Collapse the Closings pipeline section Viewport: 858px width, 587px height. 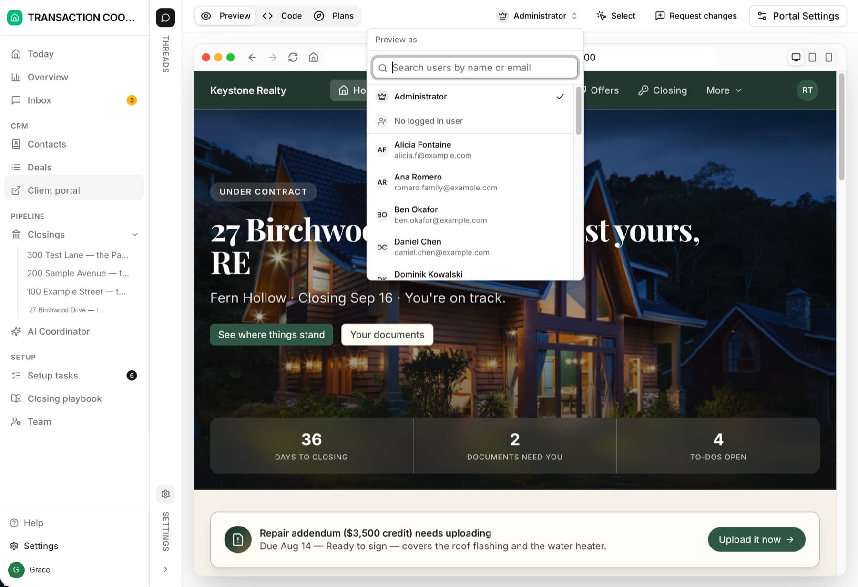point(135,234)
